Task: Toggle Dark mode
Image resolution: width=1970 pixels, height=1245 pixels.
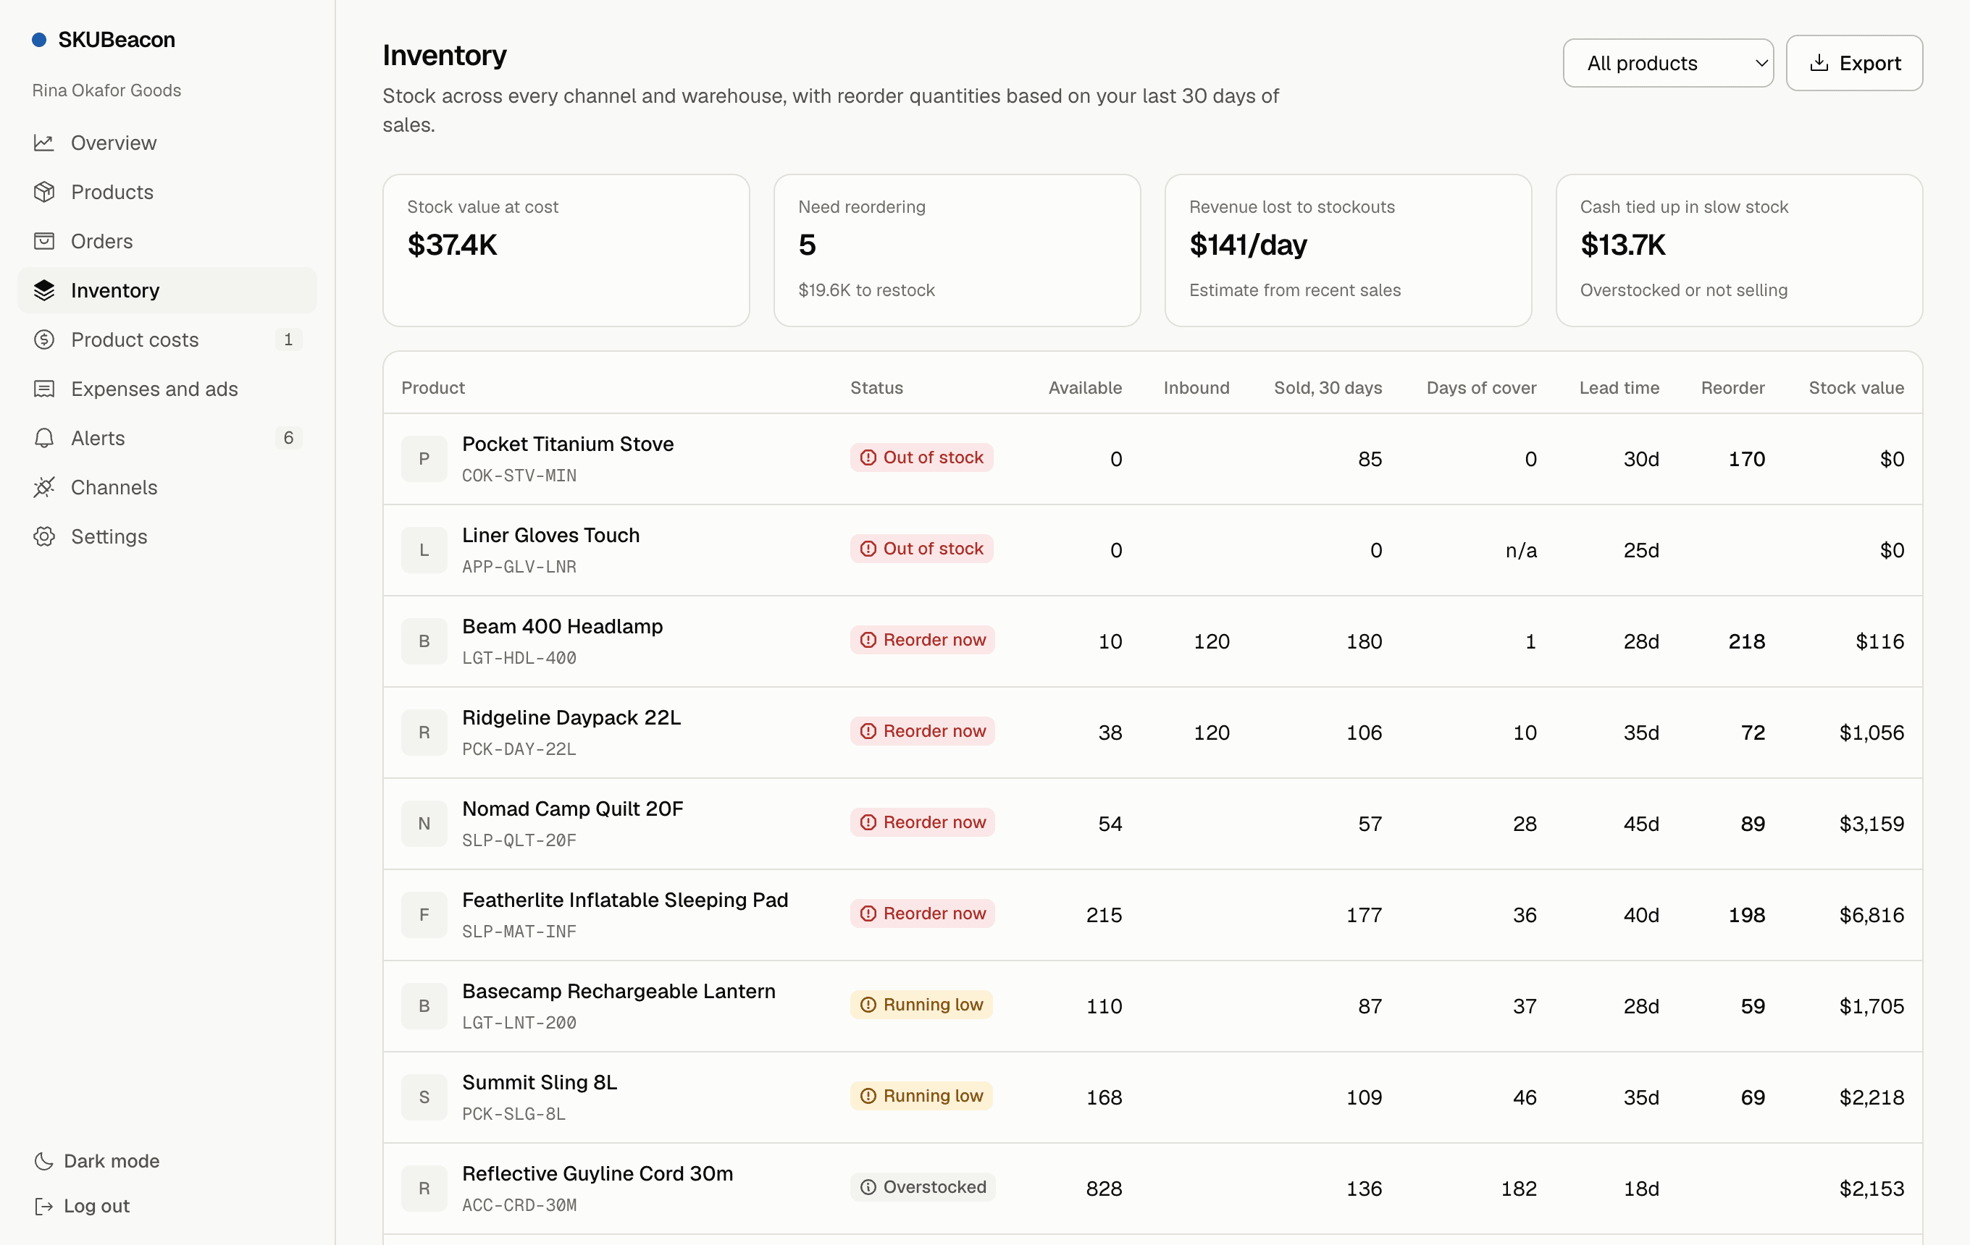Action: [x=96, y=1161]
